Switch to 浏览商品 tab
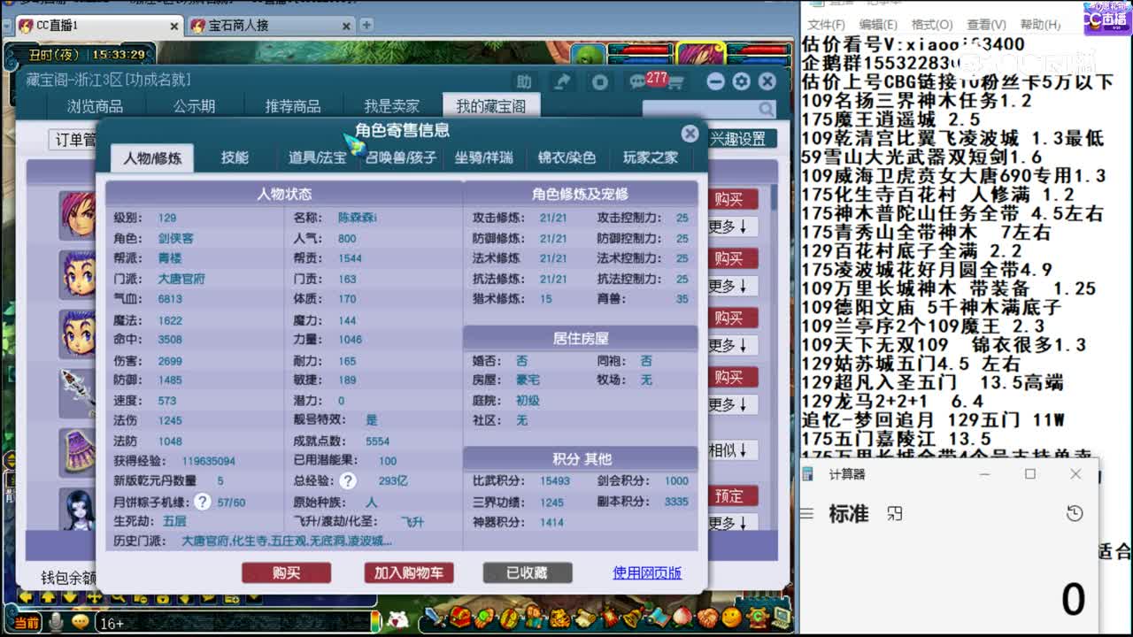Image resolution: width=1133 pixels, height=637 pixels. pyautogui.click(x=95, y=106)
